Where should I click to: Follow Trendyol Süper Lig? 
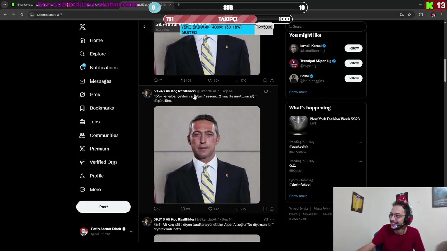coord(353,63)
